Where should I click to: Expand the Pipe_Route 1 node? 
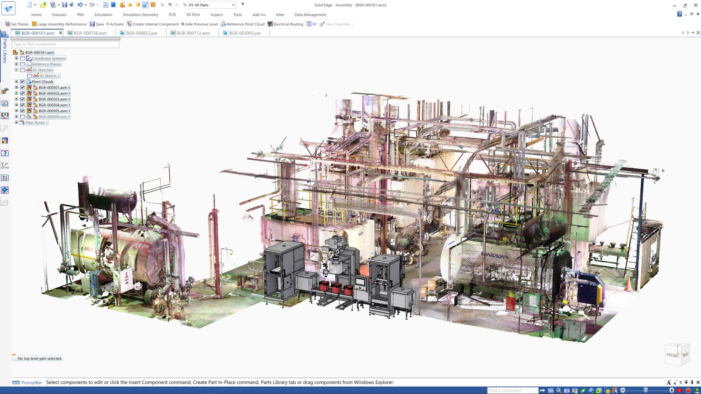coord(16,122)
